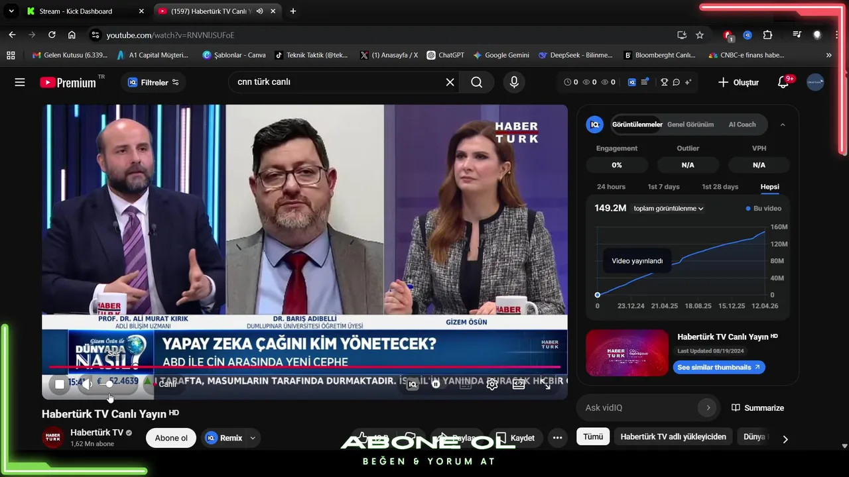Click the vidIQ chat bubble icon
The height and width of the screenshot is (477, 849).
(676, 82)
